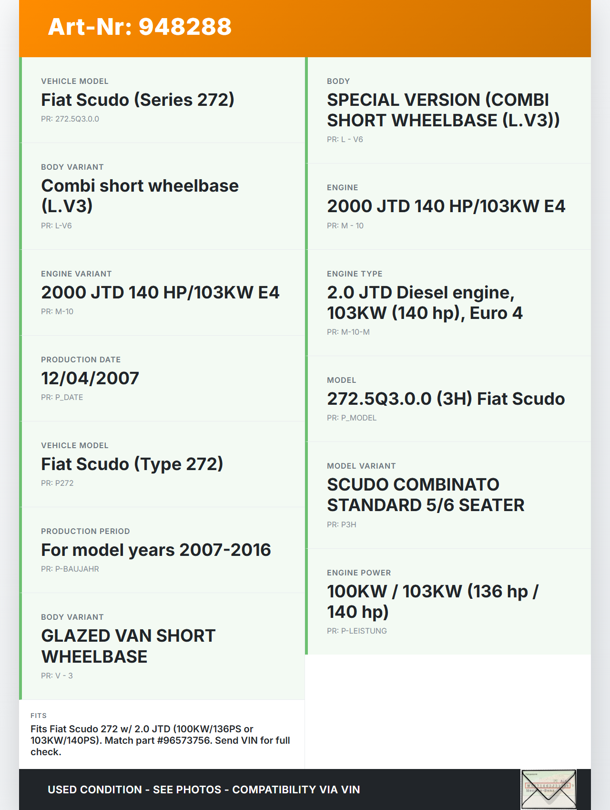Viewport: 610px width, 810px height.
Task: Click the 2.0 JTD Diesel engine type
Action: pos(425,302)
